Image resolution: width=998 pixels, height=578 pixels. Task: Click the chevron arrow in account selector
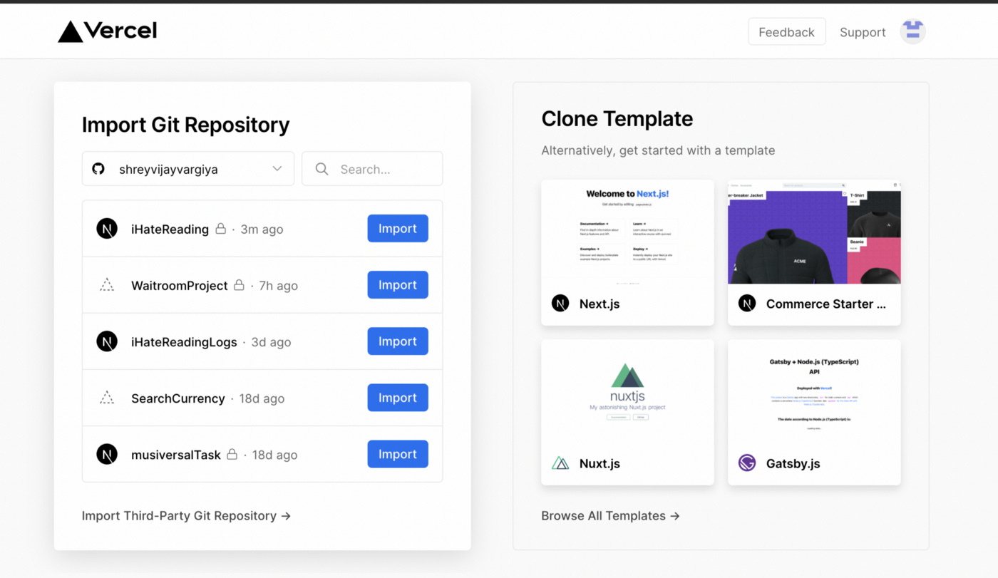(277, 169)
